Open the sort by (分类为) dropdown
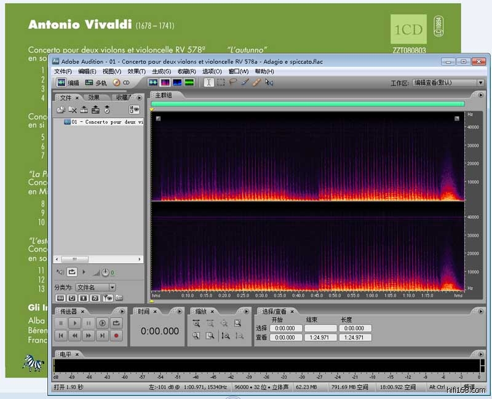This screenshot has width=492, height=399. coord(95,287)
